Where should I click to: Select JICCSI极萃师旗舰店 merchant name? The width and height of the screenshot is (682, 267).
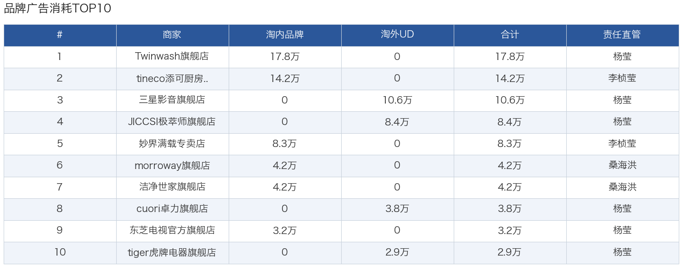click(x=172, y=122)
